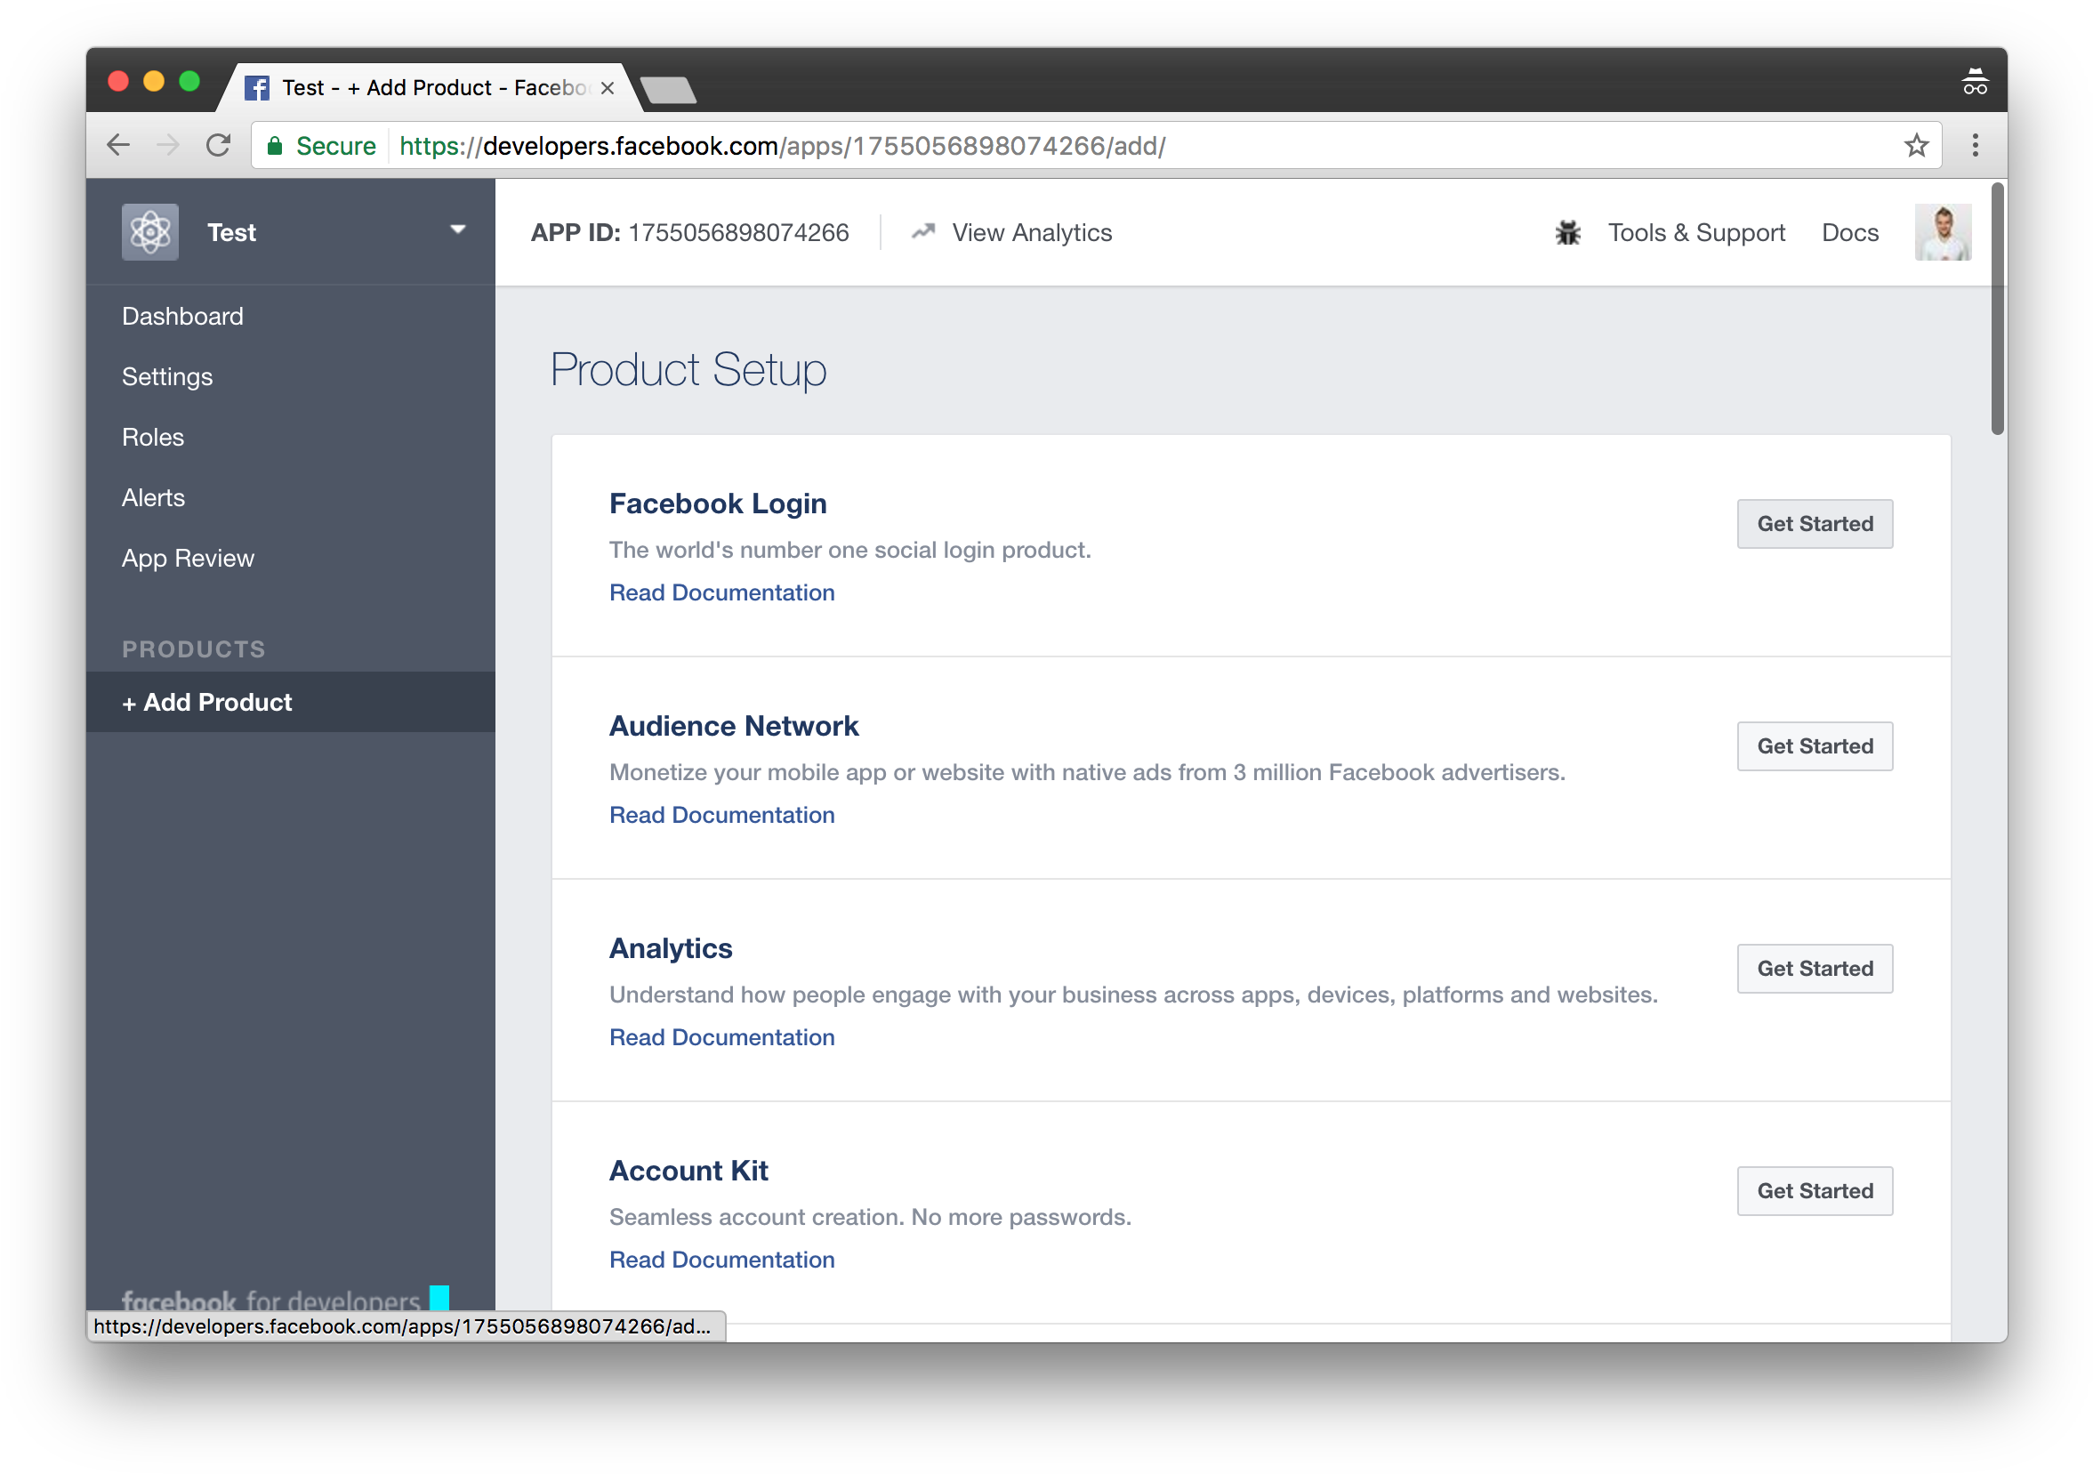The height and width of the screenshot is (1474, 2093).
Task: Click the yellow minimize window button
Action: tap(154, 81)
